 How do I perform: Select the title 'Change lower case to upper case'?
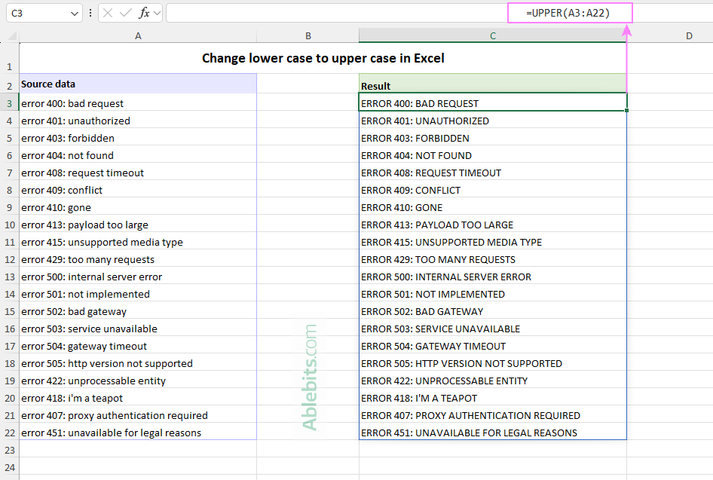point(324,58)
